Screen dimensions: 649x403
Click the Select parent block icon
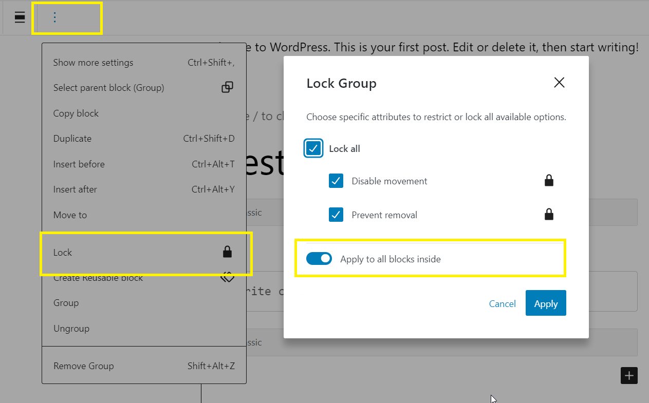pos(227,87)
